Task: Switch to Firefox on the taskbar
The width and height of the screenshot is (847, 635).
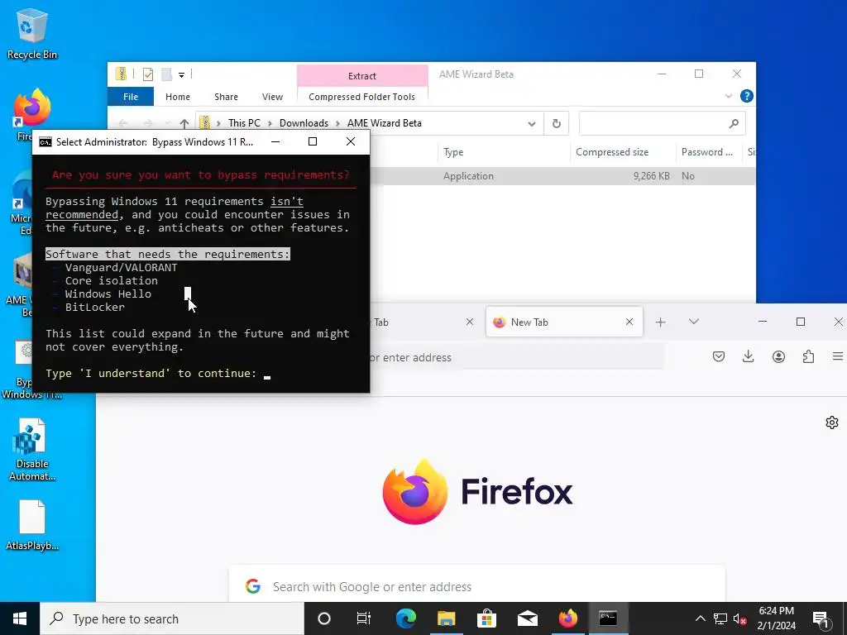Action: pos(567,618)
